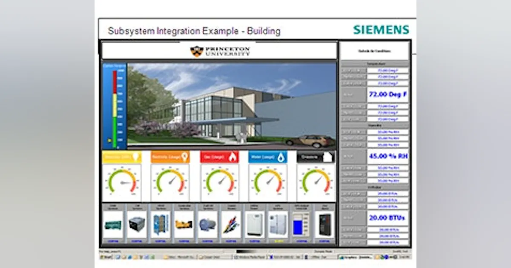The height and width of the screenshot is (268, 511).
Task: Click the water droplet icon on the Water gauge
Action: click(281, 157)
